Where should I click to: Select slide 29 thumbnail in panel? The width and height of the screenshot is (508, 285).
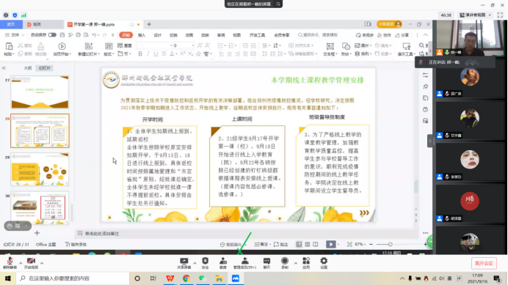click(40, 169)
